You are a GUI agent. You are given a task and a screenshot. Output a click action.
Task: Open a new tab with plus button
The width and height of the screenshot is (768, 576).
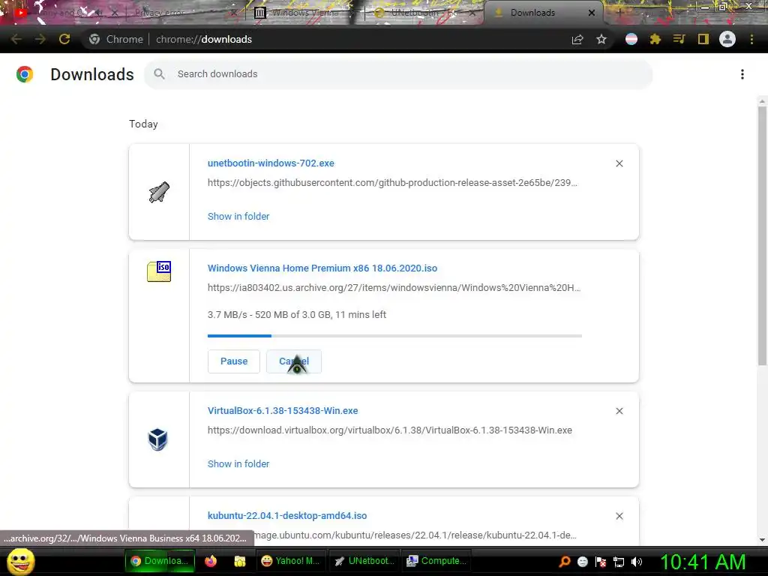click(x=619, y=13)
